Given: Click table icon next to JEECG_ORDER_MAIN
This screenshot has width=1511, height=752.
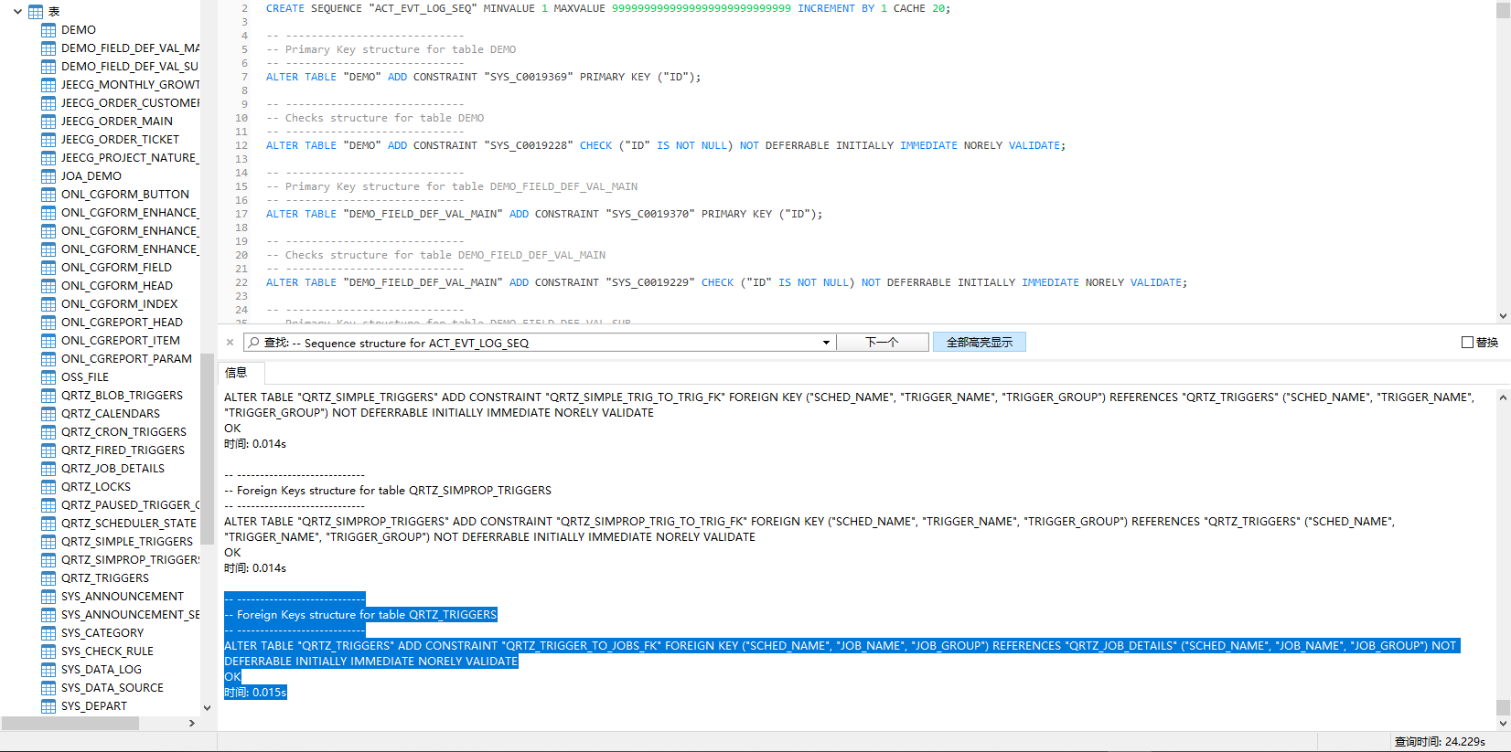Looking at the screenshot, I should coord(48,122).
